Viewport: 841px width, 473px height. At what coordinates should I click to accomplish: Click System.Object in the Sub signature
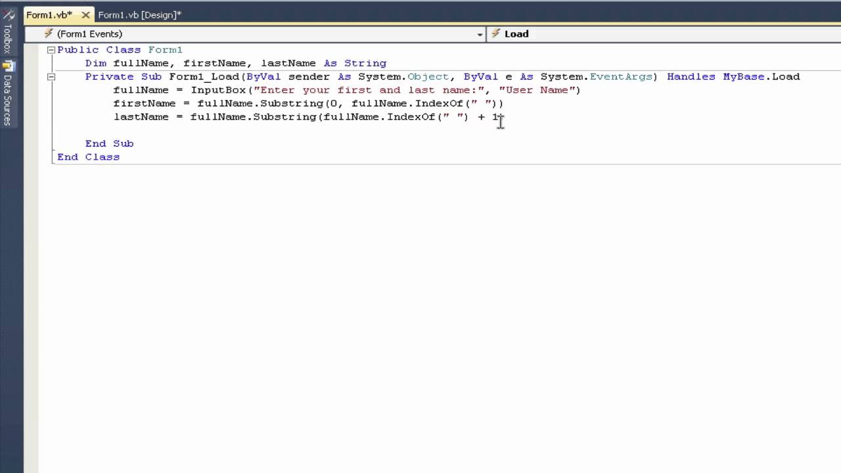click(403, 77)
